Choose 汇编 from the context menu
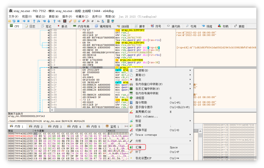The image size is (264, 168). coord(161,147)
